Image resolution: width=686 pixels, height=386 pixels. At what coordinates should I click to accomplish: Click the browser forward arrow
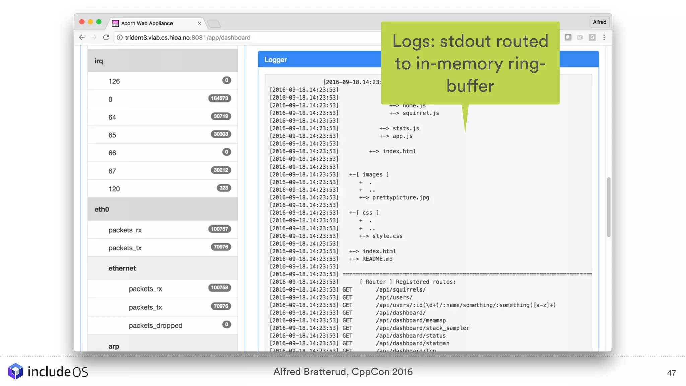pyautogui.click(x=94, y=37)
